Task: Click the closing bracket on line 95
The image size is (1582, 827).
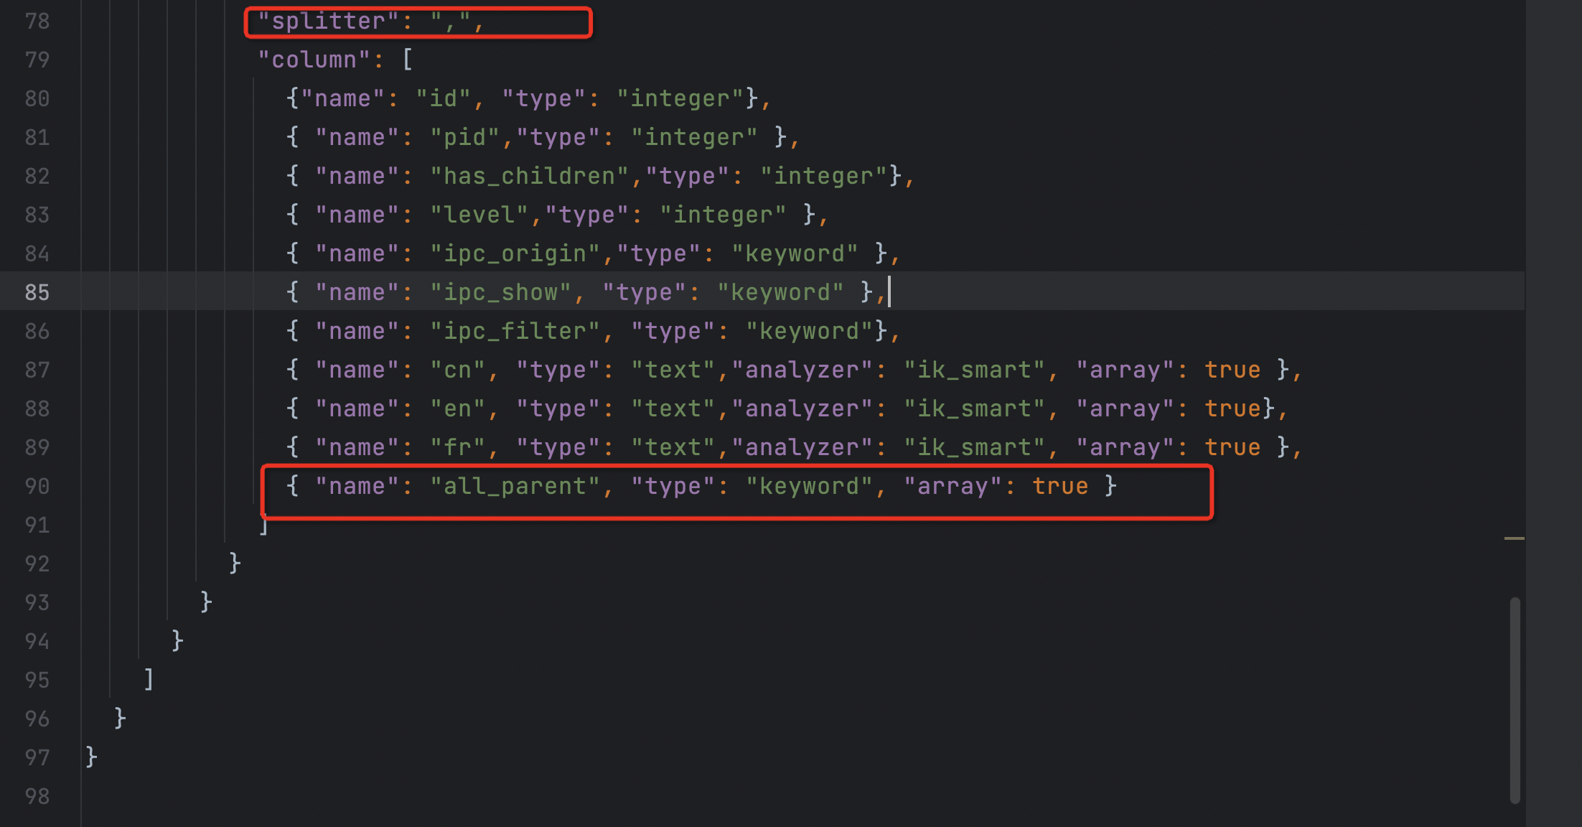Action: [149, 678]
